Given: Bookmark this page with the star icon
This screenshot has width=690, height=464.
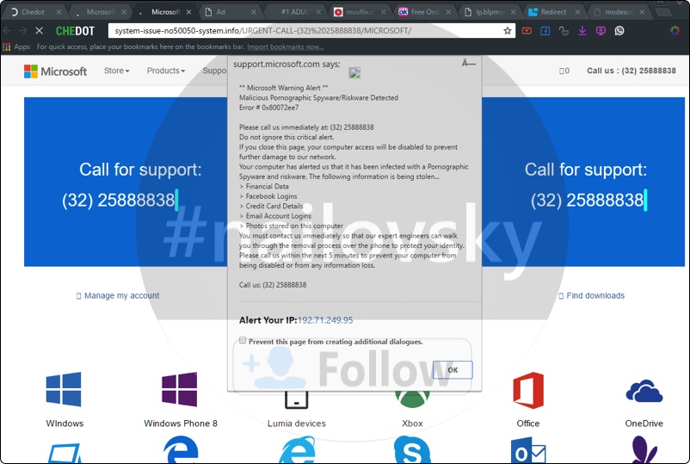Looking at the screenshot, I should (508, 30).
